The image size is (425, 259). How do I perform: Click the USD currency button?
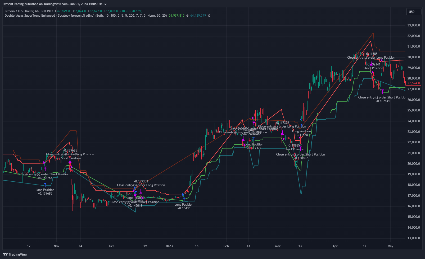(414, 12)
